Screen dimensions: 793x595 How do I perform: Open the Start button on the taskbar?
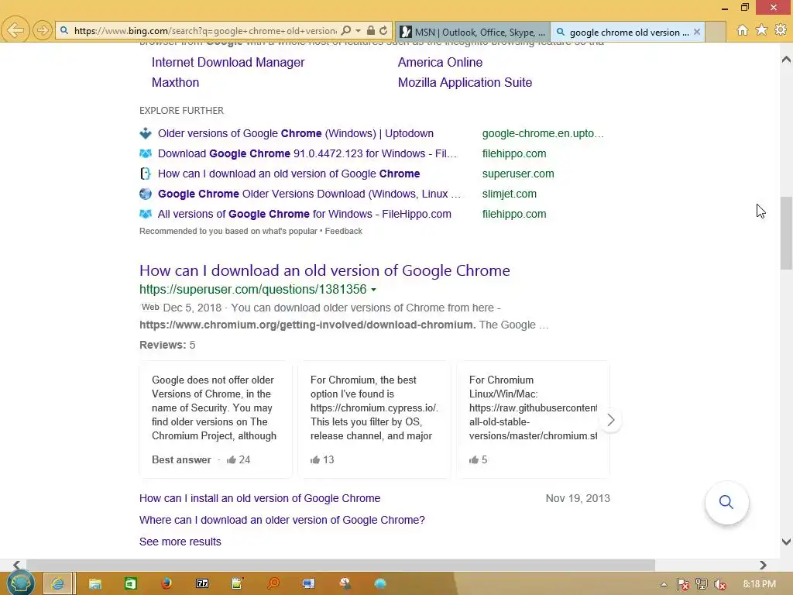click(21, 583)
